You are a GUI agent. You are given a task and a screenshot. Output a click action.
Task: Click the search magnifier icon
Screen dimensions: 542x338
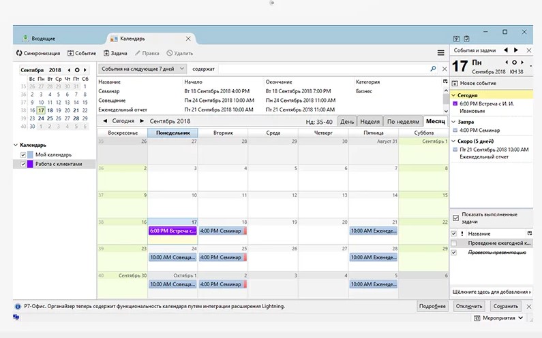coord(433,69)
